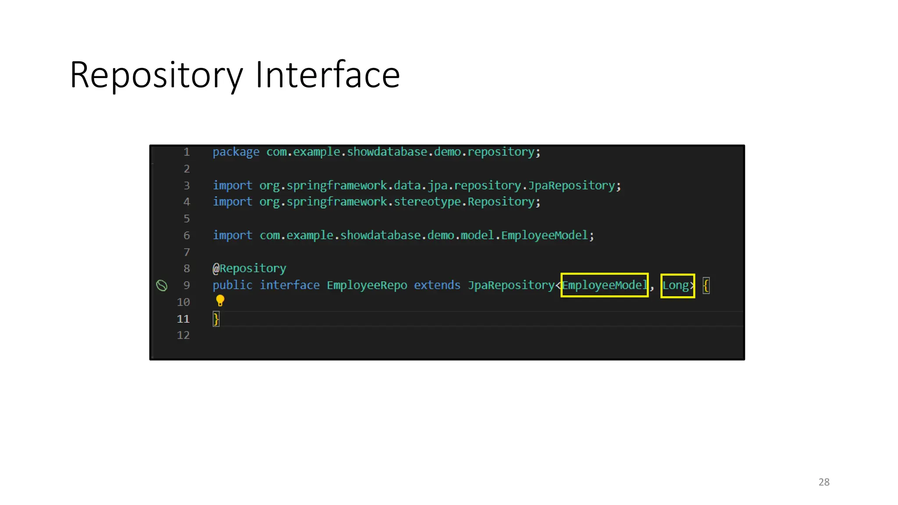This screenshot has height=505, width=898.
Task: Click the @Repository annotation on line 8
Action: [249, 268]
